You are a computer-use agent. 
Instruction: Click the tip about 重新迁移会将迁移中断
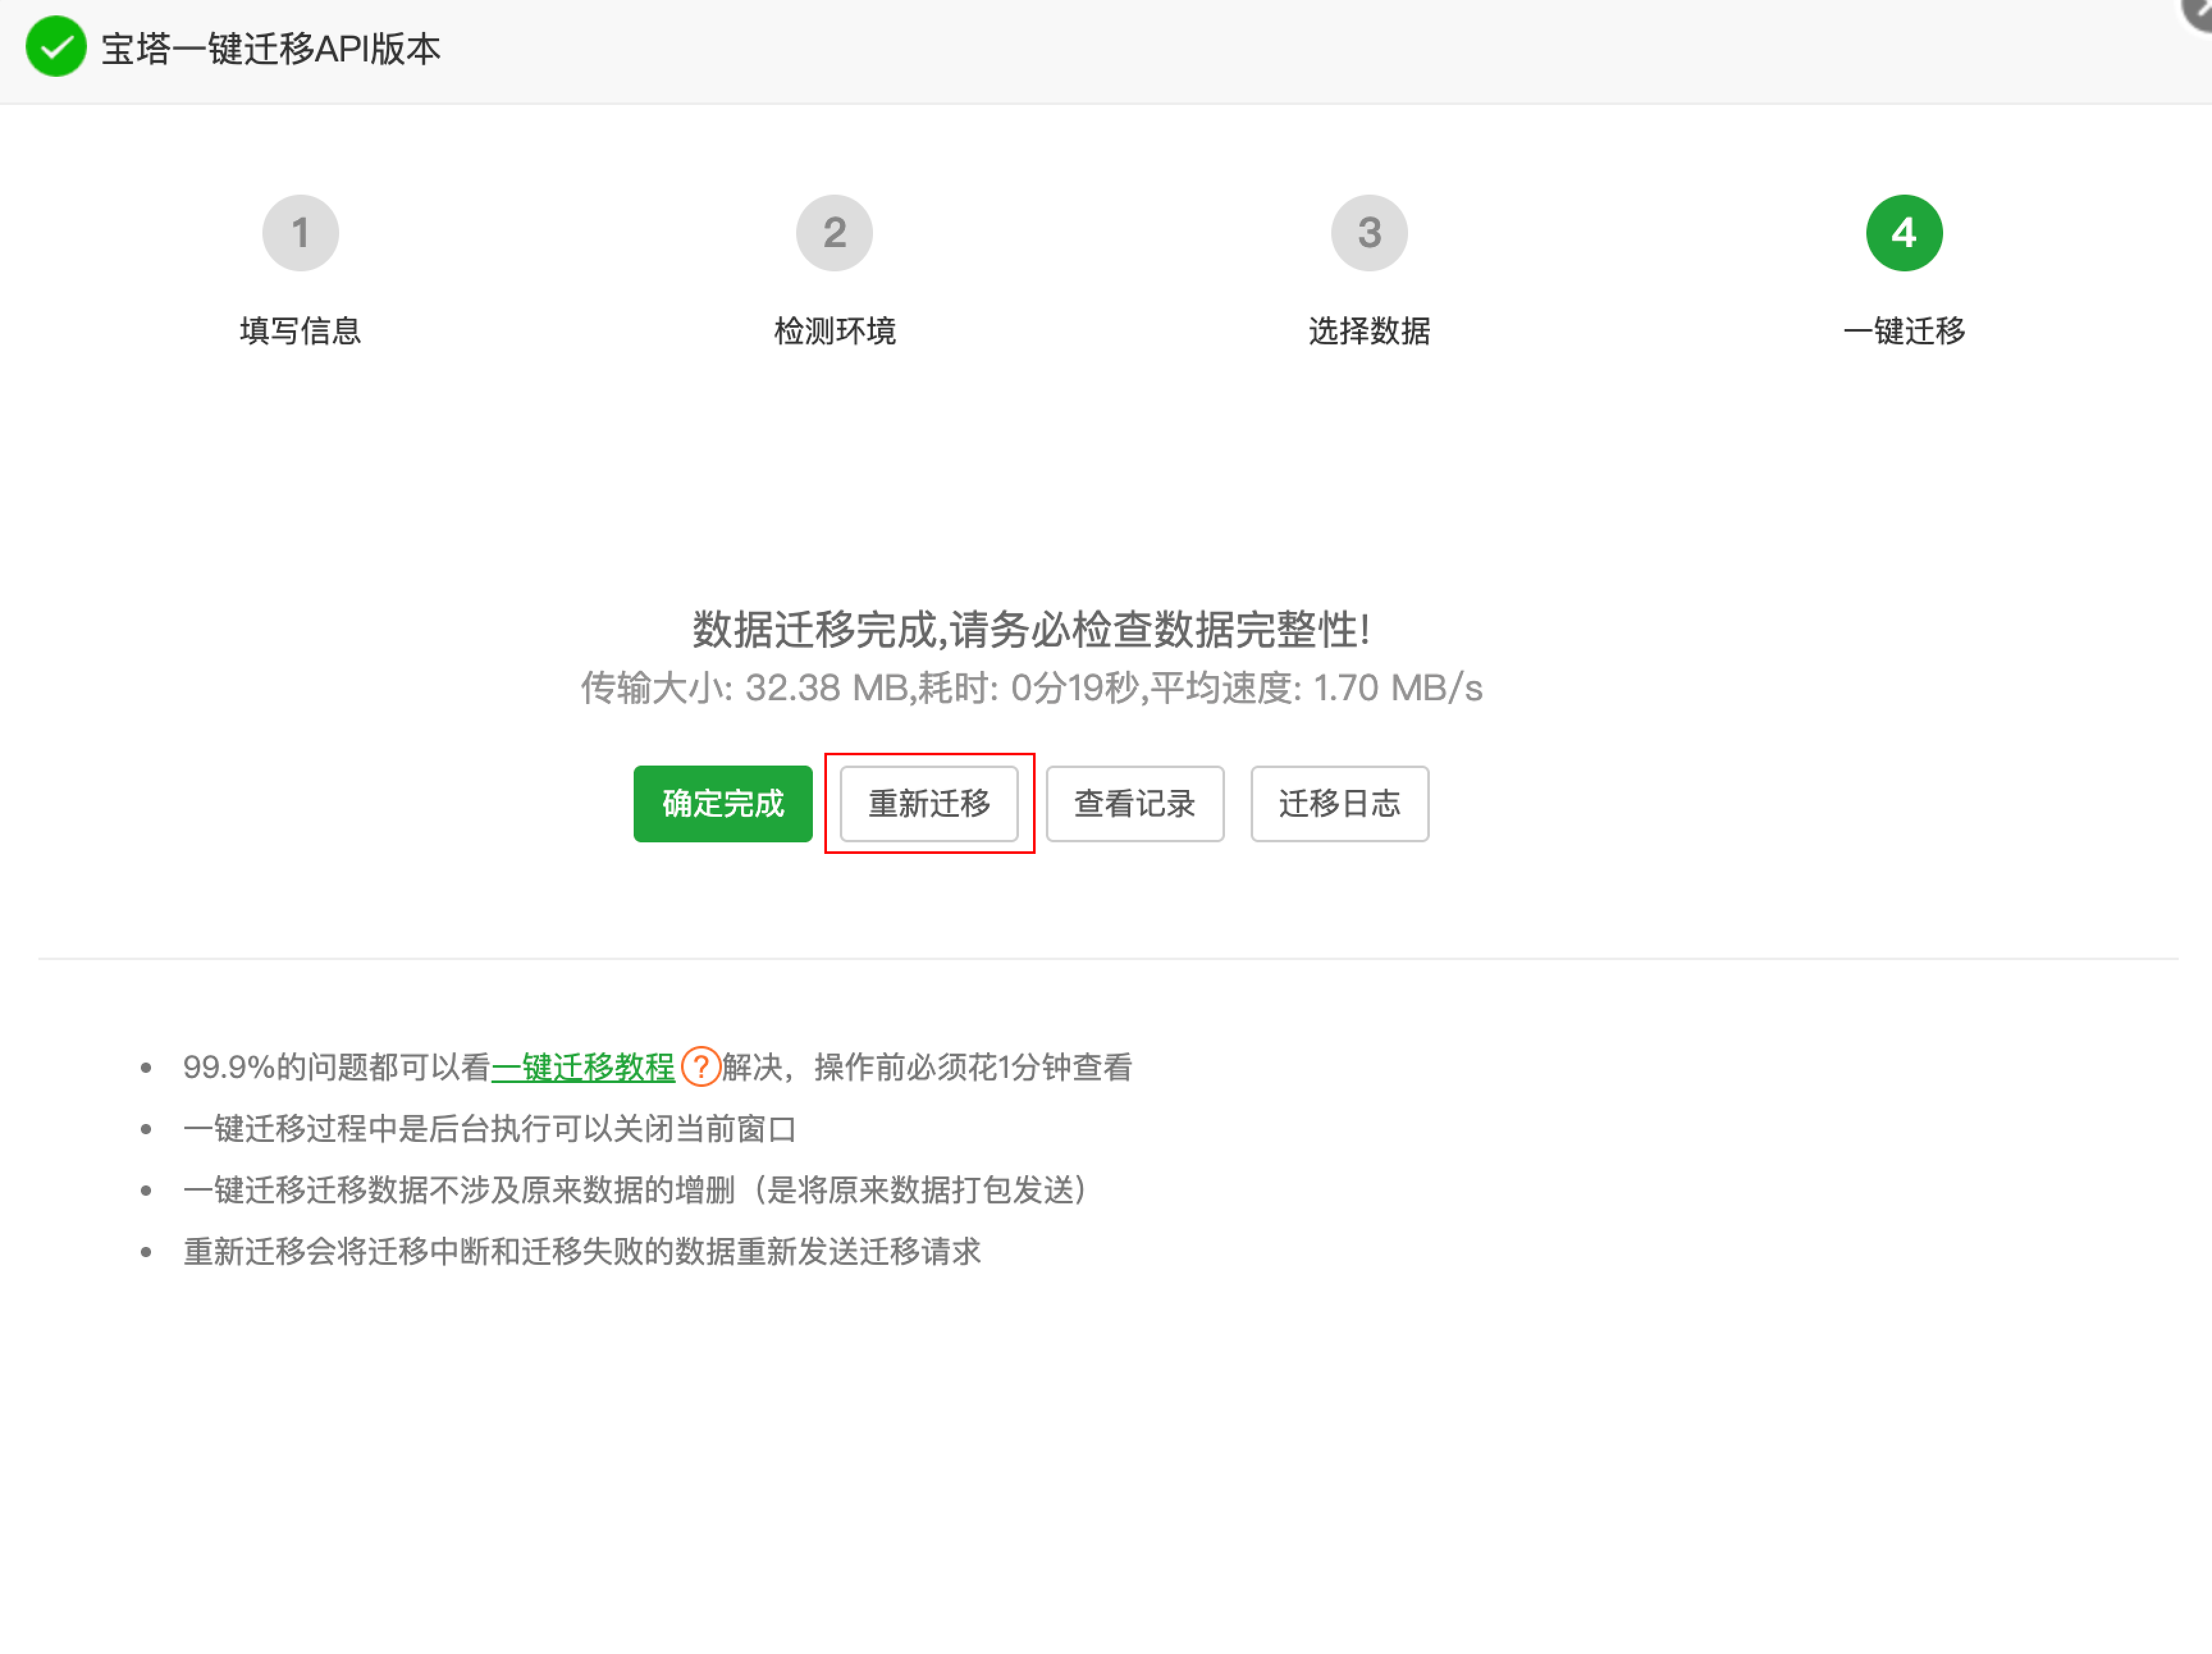tap(582, 1251)
